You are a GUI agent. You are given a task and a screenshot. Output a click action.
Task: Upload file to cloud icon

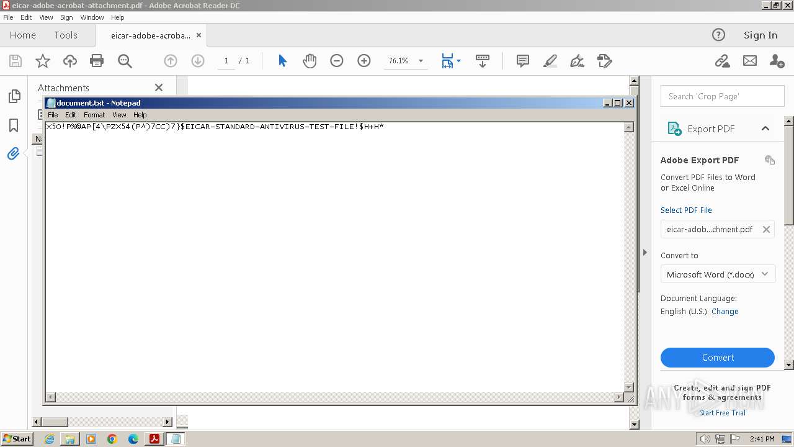tap(70, 61)
